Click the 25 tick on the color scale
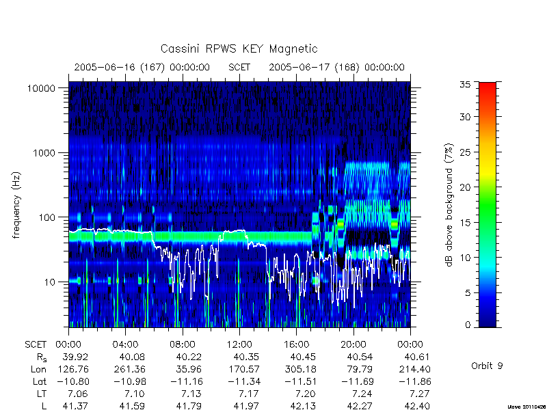The width and height of the screenshot is (547, 410). pos(465,152)
